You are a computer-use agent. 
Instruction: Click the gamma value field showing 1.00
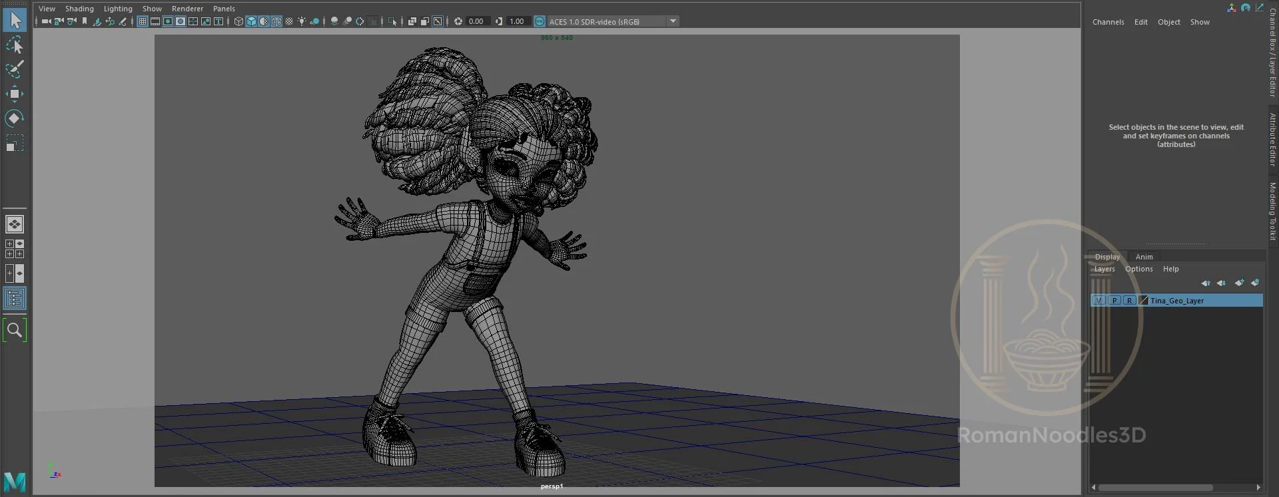[517, 21]
